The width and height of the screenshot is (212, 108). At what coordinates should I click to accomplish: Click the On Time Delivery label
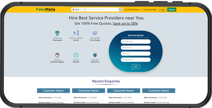[x=76, y=61]
